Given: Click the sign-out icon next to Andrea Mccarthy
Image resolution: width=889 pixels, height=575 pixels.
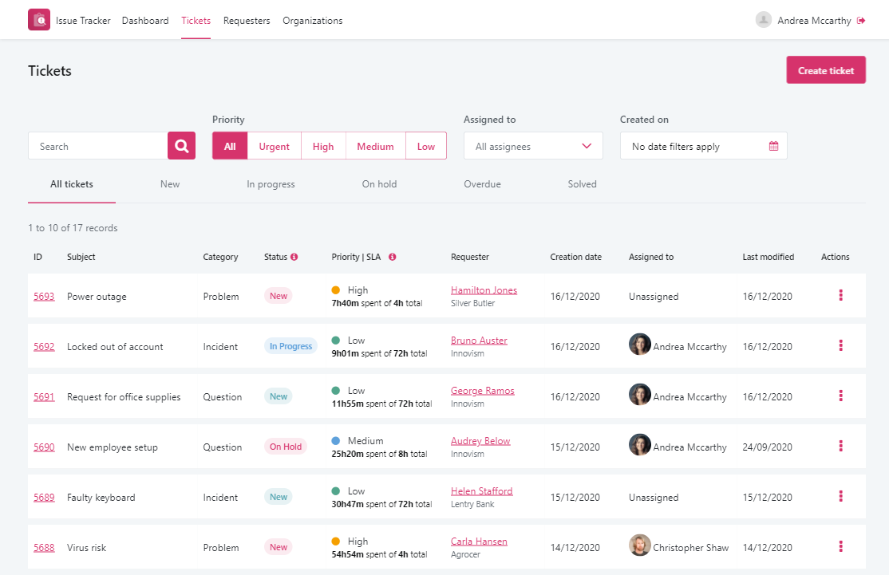Looking at the screenshot, I should coord(862,20).
